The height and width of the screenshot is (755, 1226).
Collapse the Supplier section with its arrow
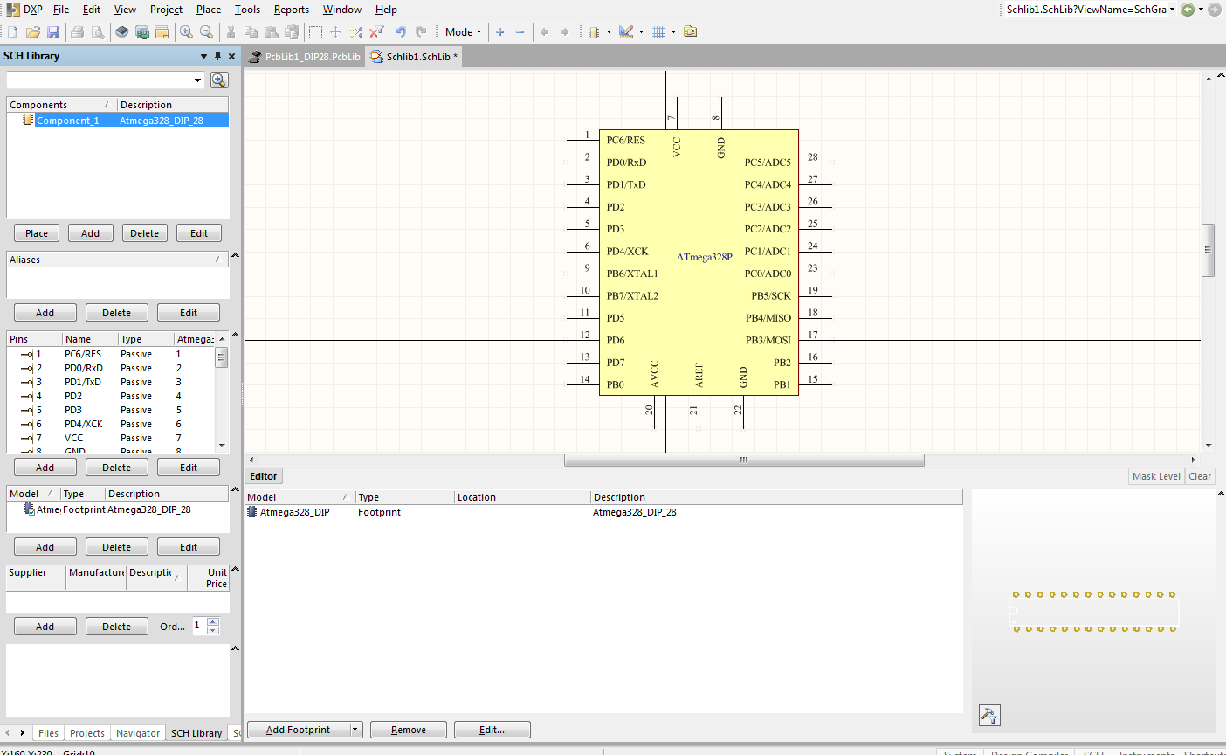pyautogui.click(x=235, y=569)
